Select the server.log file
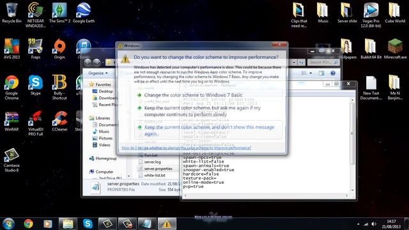Viewport: 409px width, 230px height. 150,162
